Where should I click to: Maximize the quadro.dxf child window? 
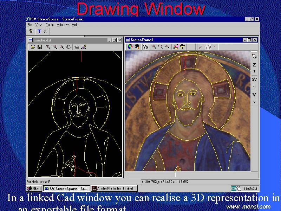tap(115, 40)
